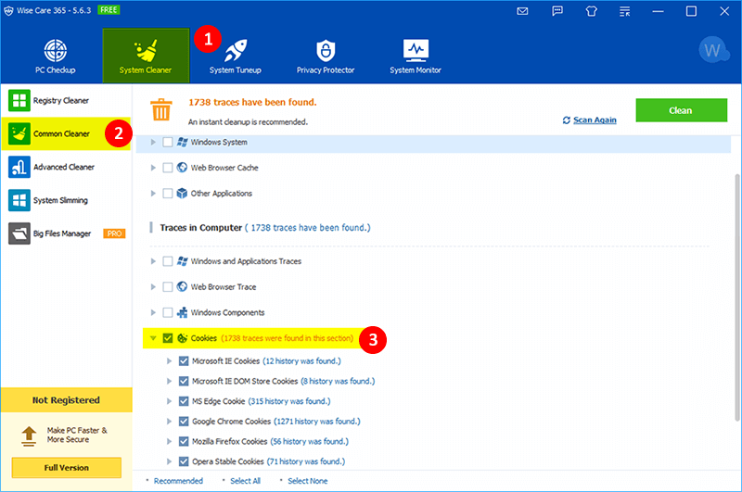Click the Big Files Manager folder icon
The height and width of the screenshot is (492, 742).
pyautogui.click(x=19, y=233)
